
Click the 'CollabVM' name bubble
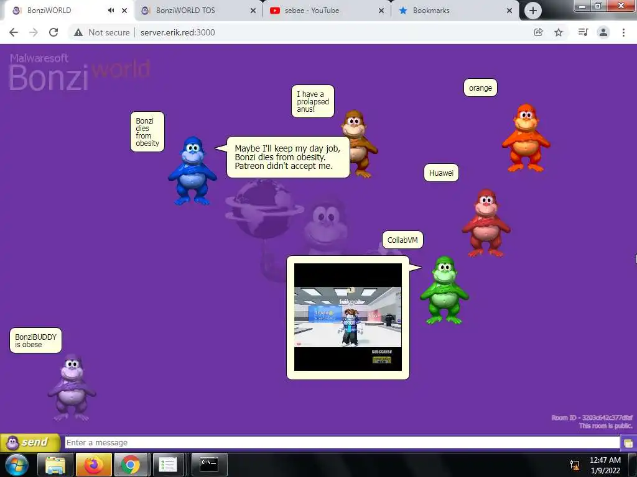pos(402,240)
